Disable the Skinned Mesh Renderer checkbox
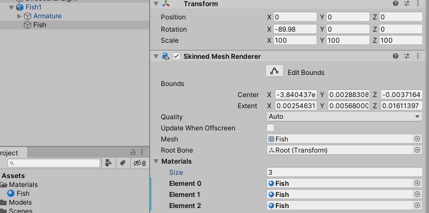This screenshot has height=213, width=429. point(176,56)
